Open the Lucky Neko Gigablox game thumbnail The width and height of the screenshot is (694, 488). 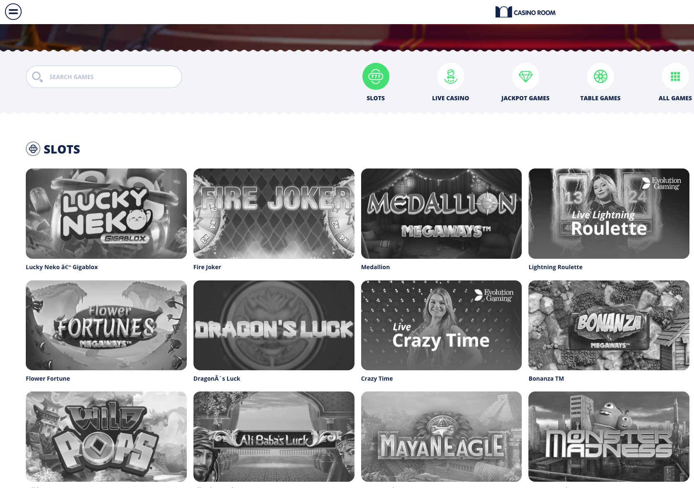[x=106, y=213]
